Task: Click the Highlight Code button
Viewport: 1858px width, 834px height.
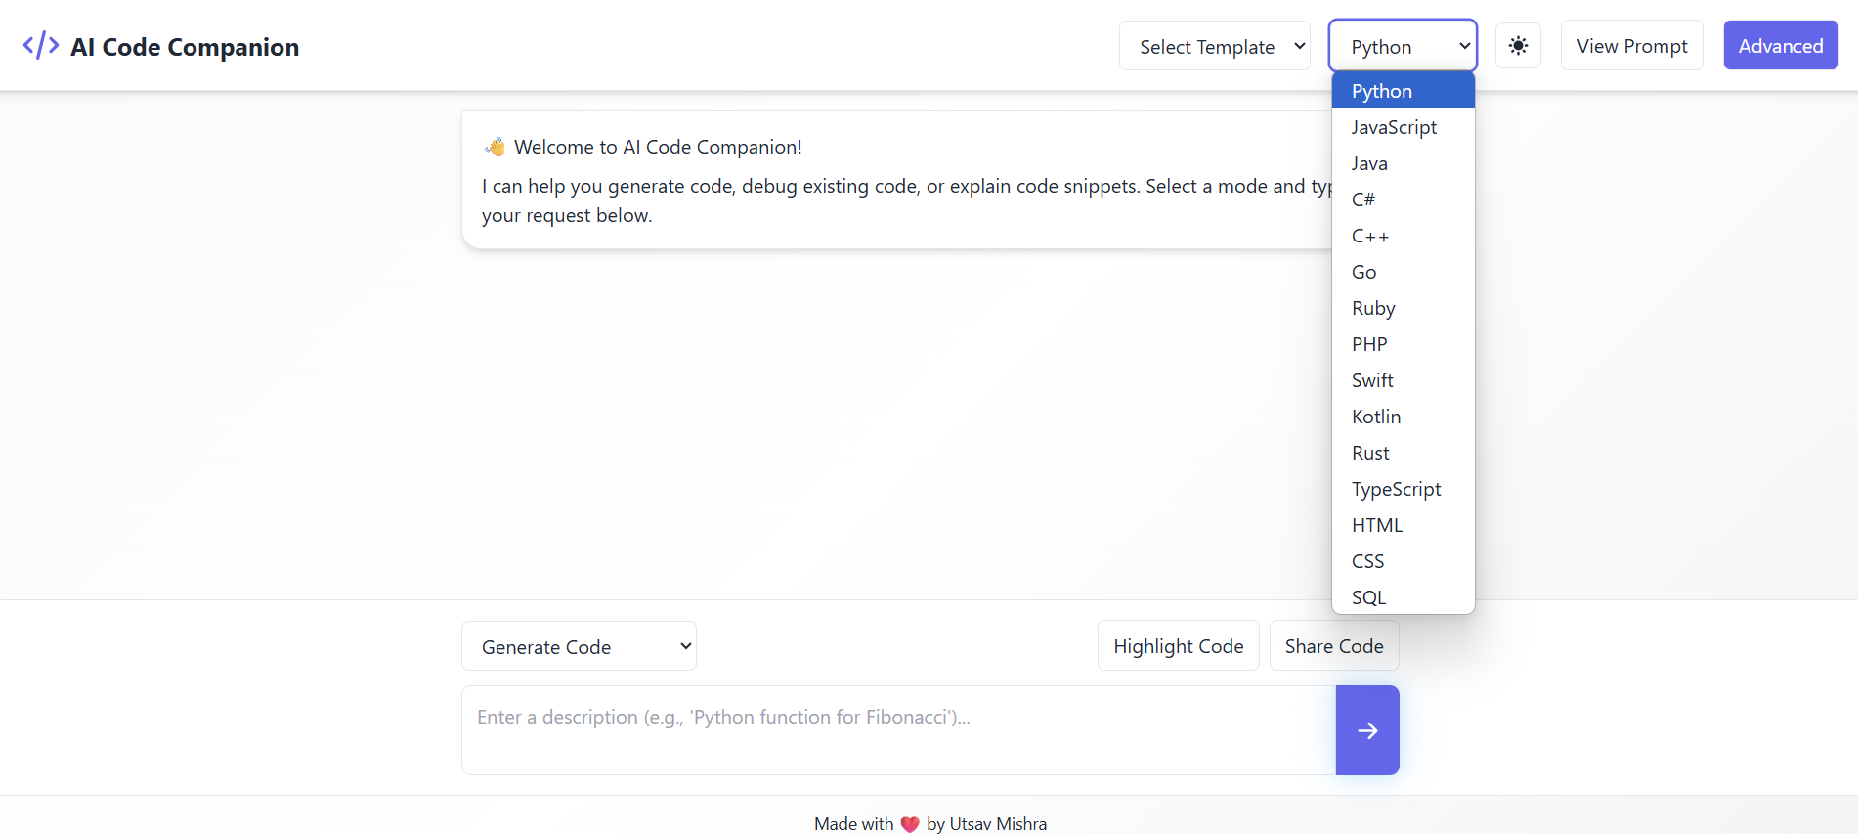Action: (x=1179, y=646)
